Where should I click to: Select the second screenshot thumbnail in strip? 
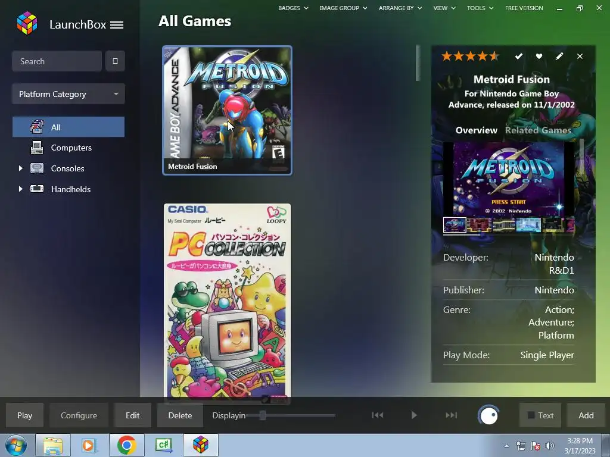coord(479,224)
